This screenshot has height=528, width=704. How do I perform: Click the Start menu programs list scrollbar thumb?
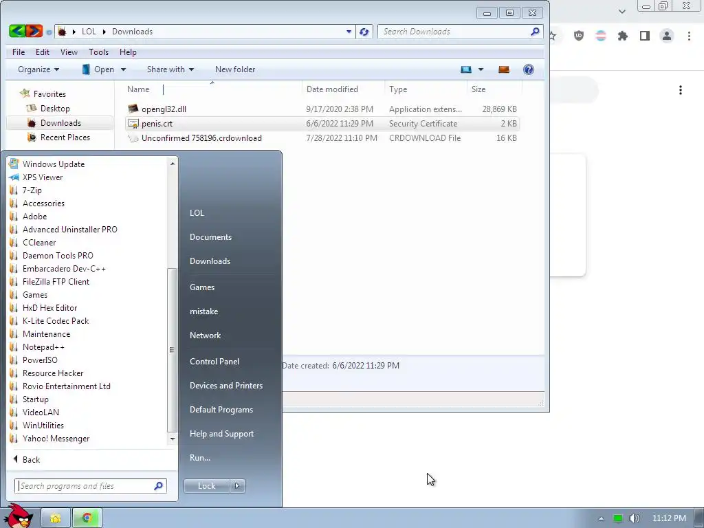(172, 350)
